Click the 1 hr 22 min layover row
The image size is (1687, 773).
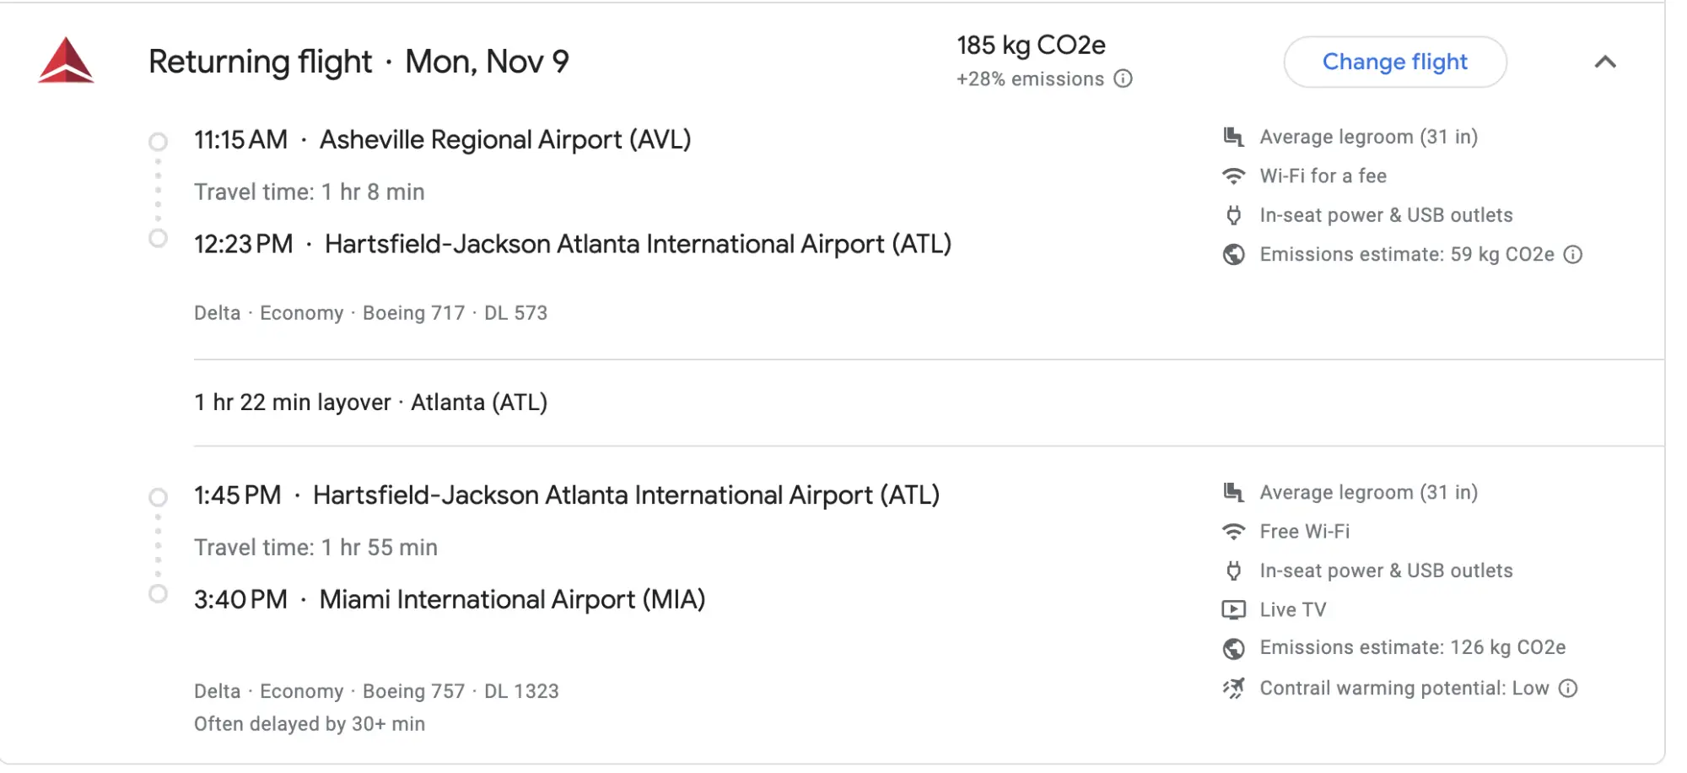pyautogui.click(x=370, y=403)
